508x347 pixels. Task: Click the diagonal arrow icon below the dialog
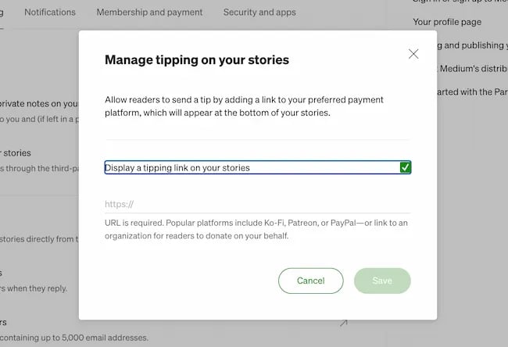(343, 323)
